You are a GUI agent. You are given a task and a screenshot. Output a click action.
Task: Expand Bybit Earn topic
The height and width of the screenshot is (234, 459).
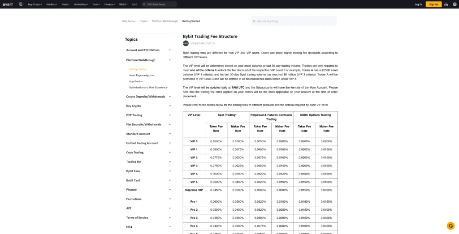(x=148, y=171)
